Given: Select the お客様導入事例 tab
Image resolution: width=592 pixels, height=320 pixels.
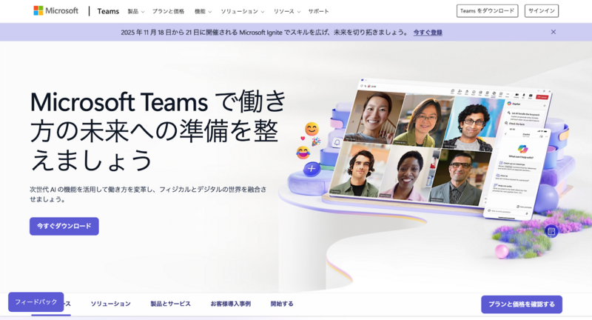Looking at the screenshot, I should (x=231, y=304).
